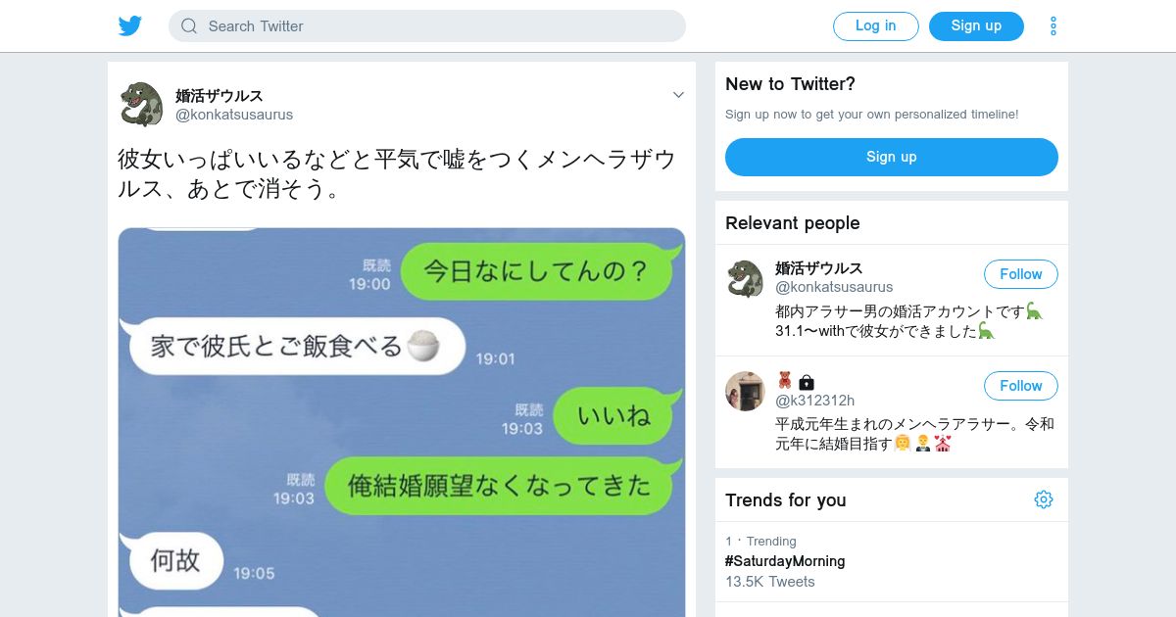Open Trends settings gear icon

pos(1044,499)
